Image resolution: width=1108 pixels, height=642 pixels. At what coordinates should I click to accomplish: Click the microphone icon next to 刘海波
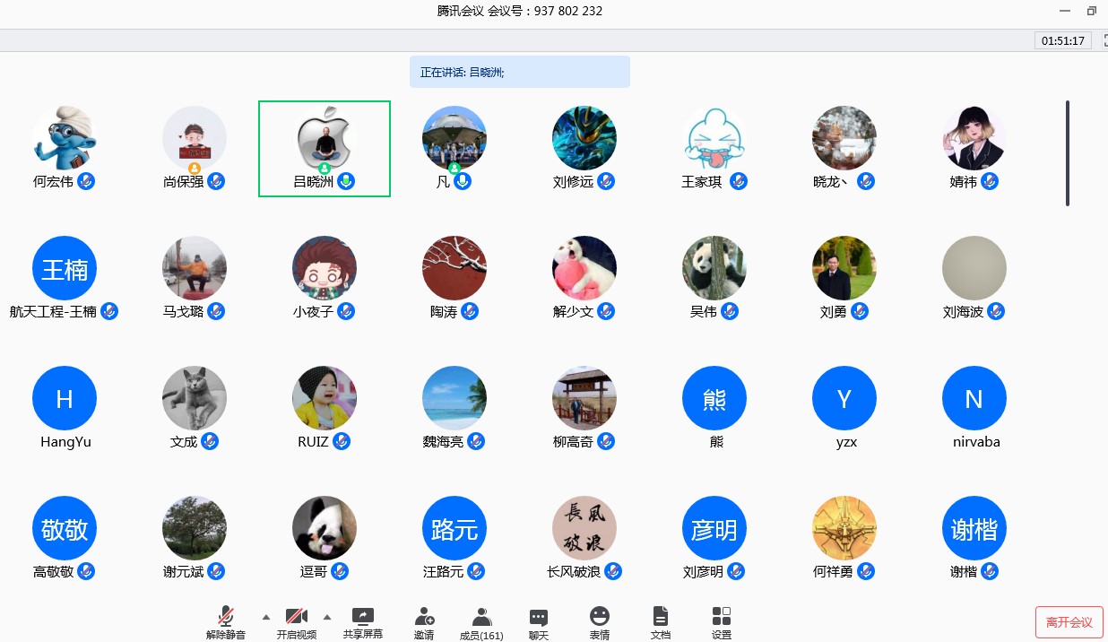(996, 312)
